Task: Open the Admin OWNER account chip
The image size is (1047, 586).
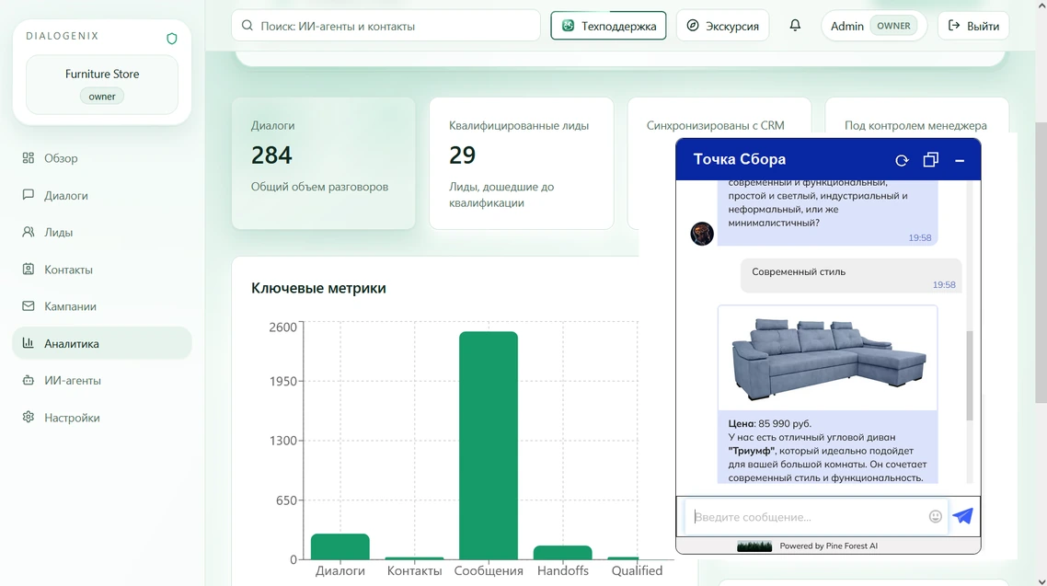Action: (873, 26)
